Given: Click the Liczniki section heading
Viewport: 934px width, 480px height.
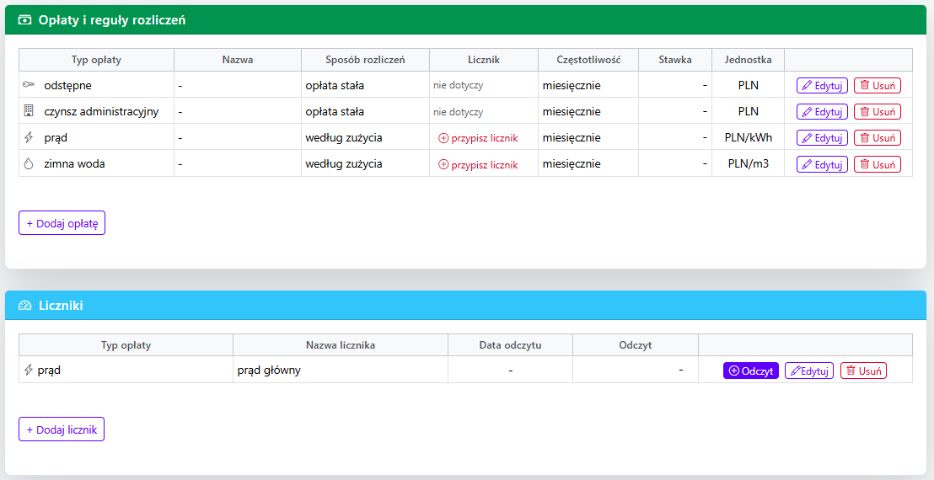Looking at the screenshot, I should click(61, 306).
